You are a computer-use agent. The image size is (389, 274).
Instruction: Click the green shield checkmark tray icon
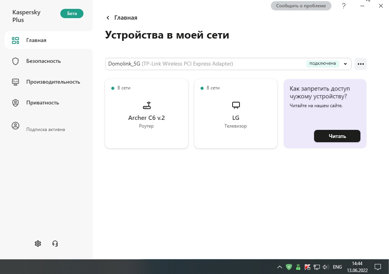[x=289, y=267]
